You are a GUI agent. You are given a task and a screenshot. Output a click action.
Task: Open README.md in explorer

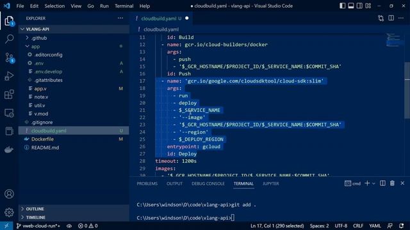click(74, 148)
